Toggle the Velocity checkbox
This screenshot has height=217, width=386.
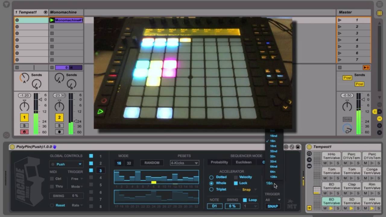tap(236, 177)
